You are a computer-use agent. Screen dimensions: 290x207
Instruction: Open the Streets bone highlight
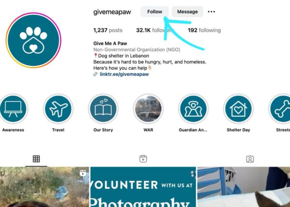[280, 109]
